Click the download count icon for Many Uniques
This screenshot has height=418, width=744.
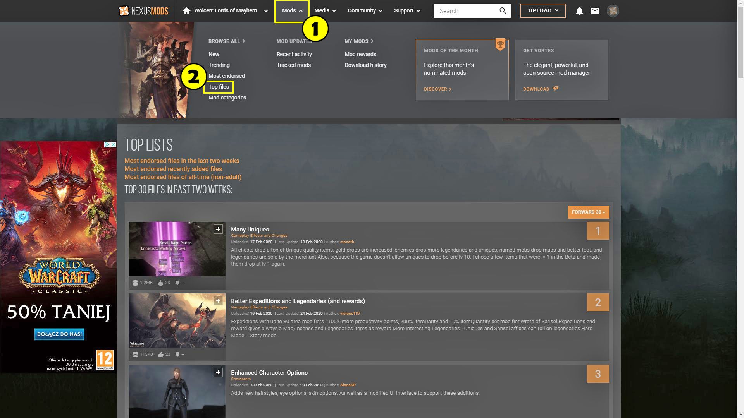click(177, 283)
